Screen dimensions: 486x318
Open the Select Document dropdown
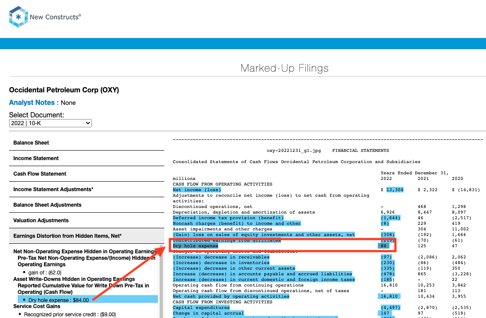(50, 123)
